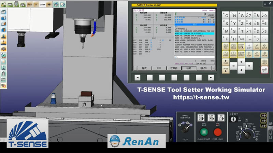Click the G address key on keypad

(x=241, y=15)
